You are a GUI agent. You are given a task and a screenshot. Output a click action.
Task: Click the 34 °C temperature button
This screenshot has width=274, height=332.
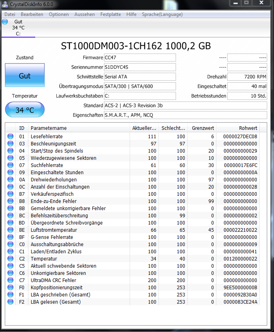(25, 110)
